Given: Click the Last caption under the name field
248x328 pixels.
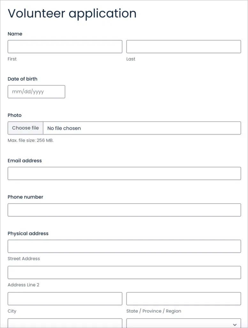Looking at the screenshot, I should [130, 59].
